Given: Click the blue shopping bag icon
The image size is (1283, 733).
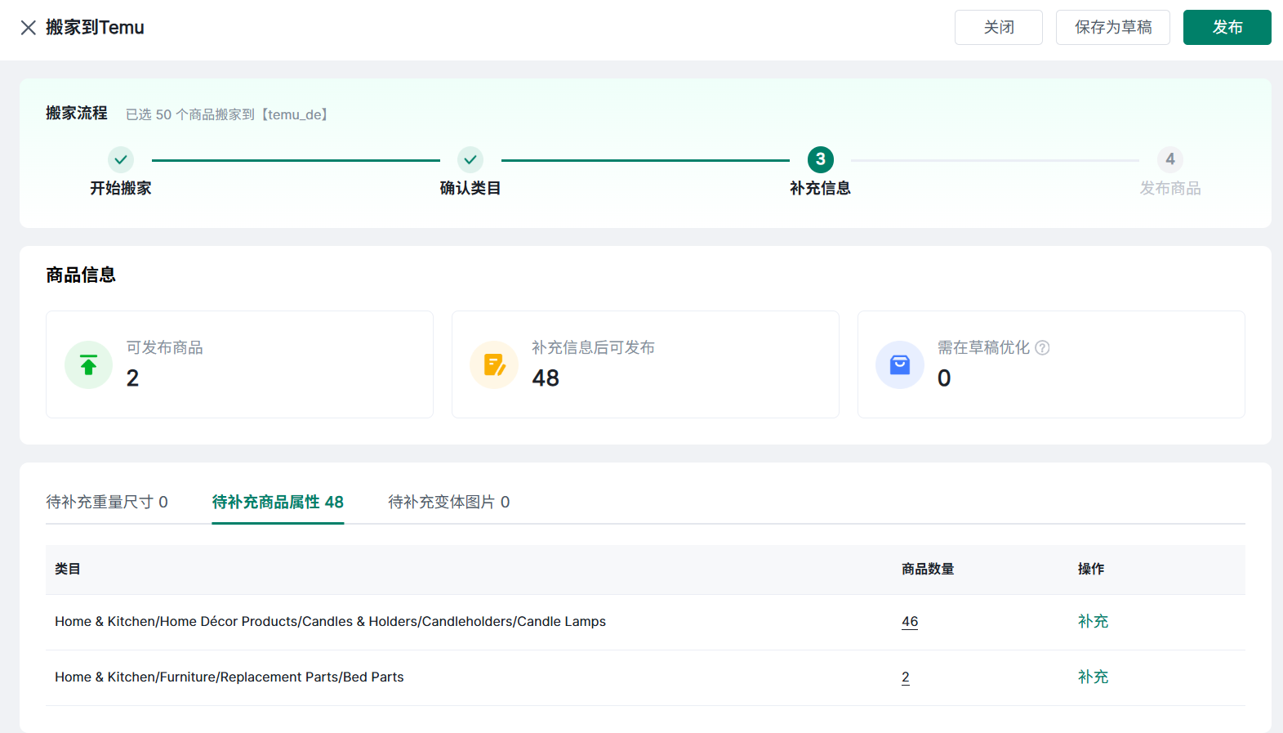Looking at the screenshot, I should click(899, 364).
